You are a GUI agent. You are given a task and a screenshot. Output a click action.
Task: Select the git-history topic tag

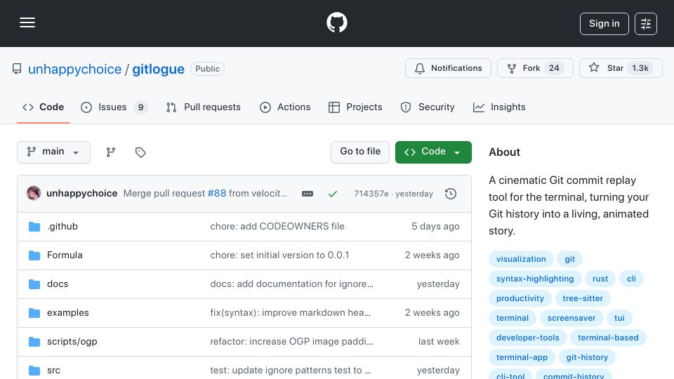[x=587, y=358]
